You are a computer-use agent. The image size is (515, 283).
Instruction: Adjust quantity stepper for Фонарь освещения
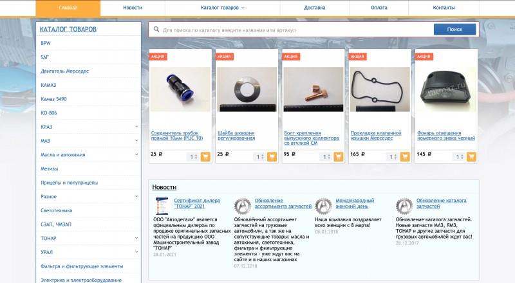(462, 157)
